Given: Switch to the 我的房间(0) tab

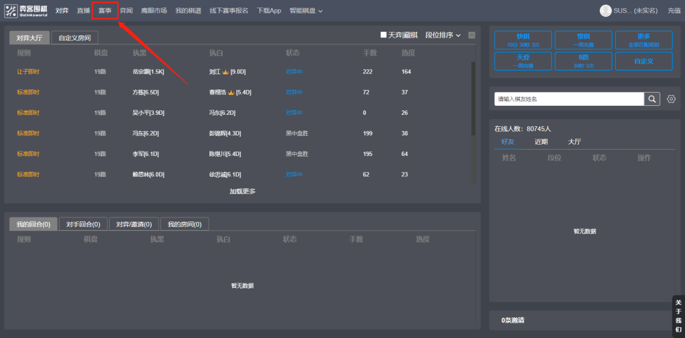Looking at the screenshot, I should point(185,224).
